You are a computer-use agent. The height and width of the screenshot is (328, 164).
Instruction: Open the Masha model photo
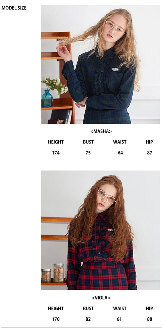(100, 64)
